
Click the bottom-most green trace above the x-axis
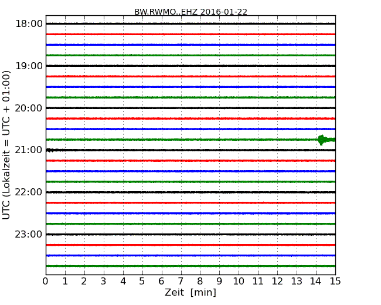[190, 266]
